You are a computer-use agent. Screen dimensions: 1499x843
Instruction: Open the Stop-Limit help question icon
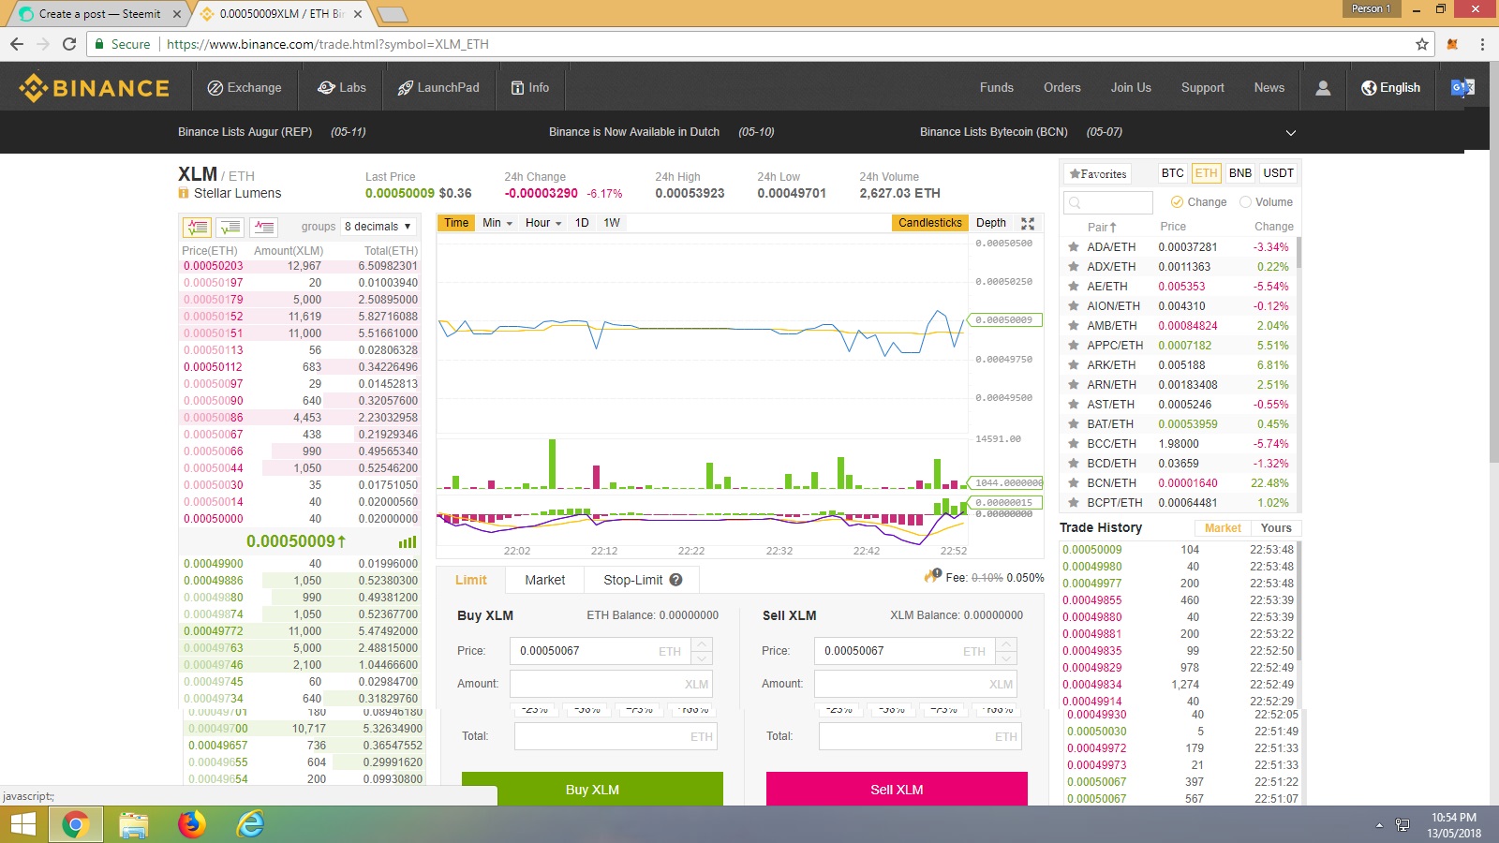pyautogui.click(x=676, y=580)
